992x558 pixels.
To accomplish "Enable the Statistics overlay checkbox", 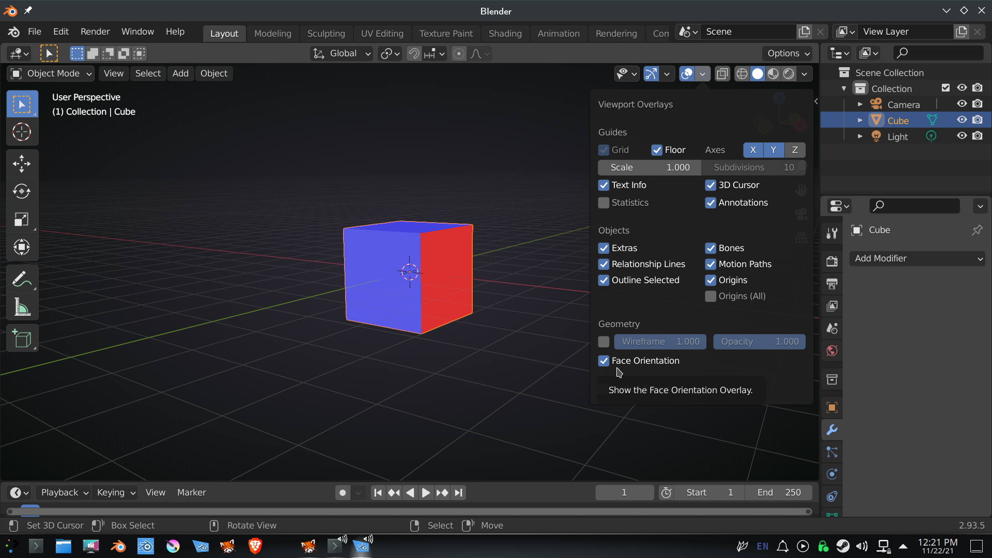I will pos(603,203).
